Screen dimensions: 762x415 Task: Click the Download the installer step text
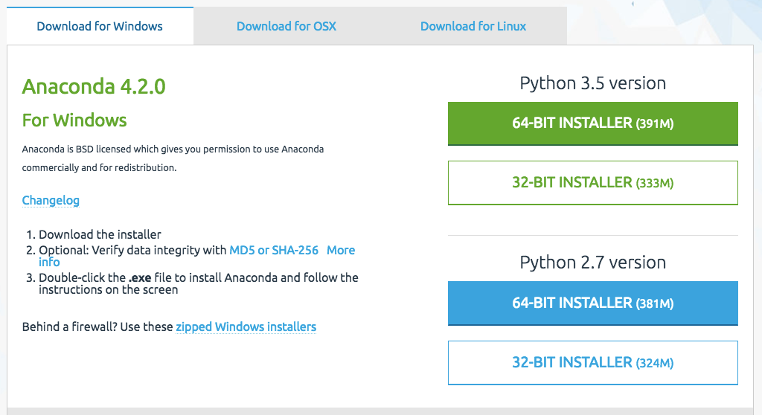click(x=100, y=234)
